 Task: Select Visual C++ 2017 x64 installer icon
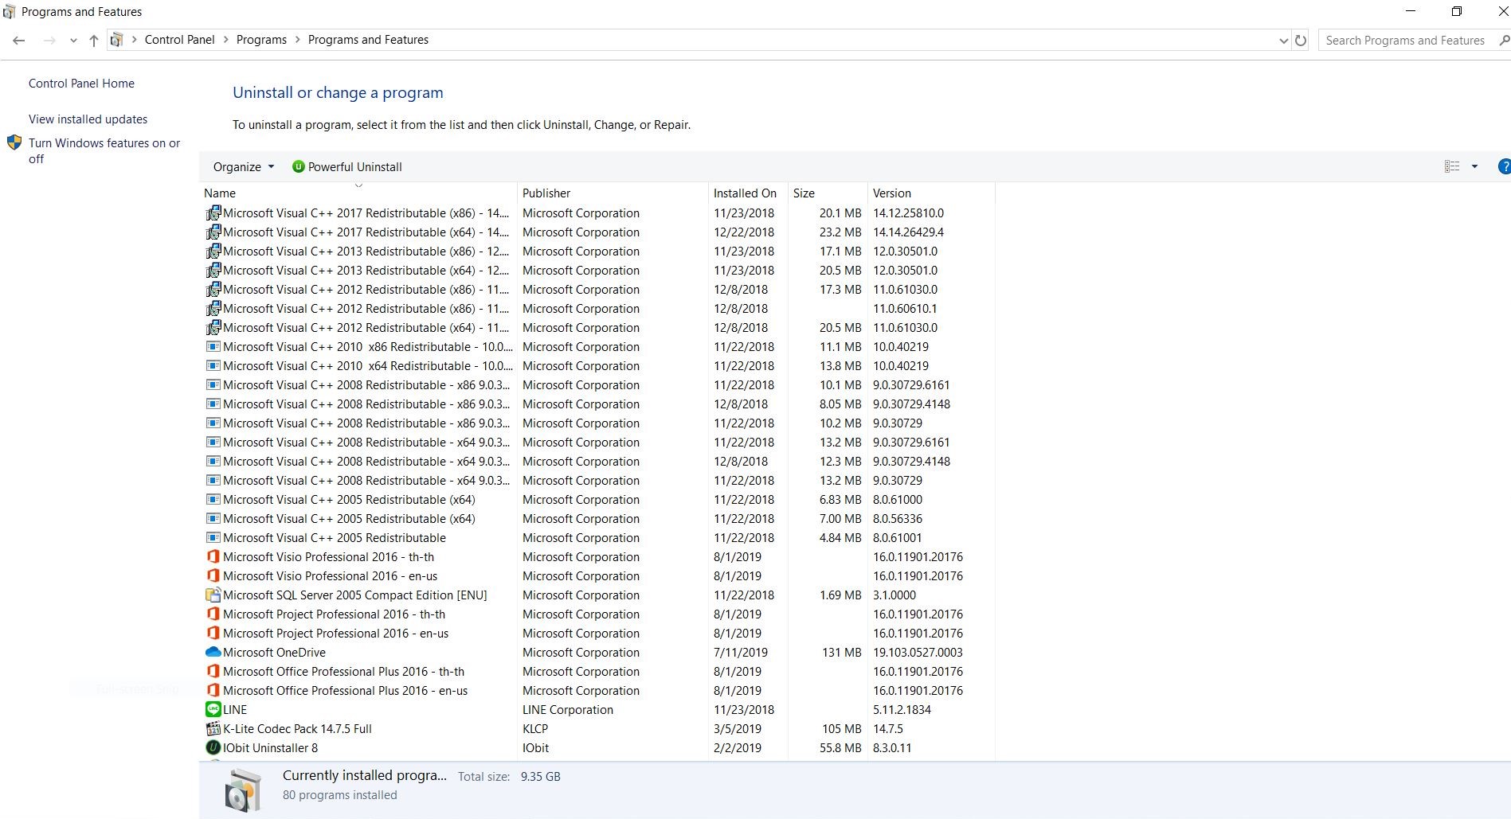[213, 232]
